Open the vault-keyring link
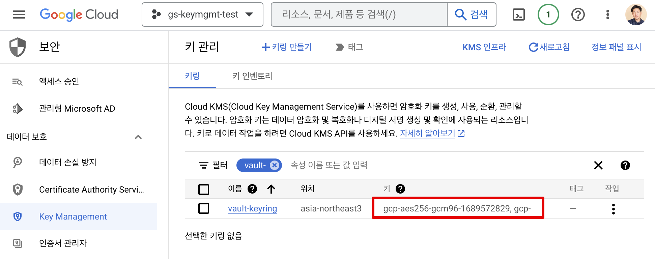Image resolution: width=655 pixels, height=259 pixels. pyautogui.click(x=252, y=208)
